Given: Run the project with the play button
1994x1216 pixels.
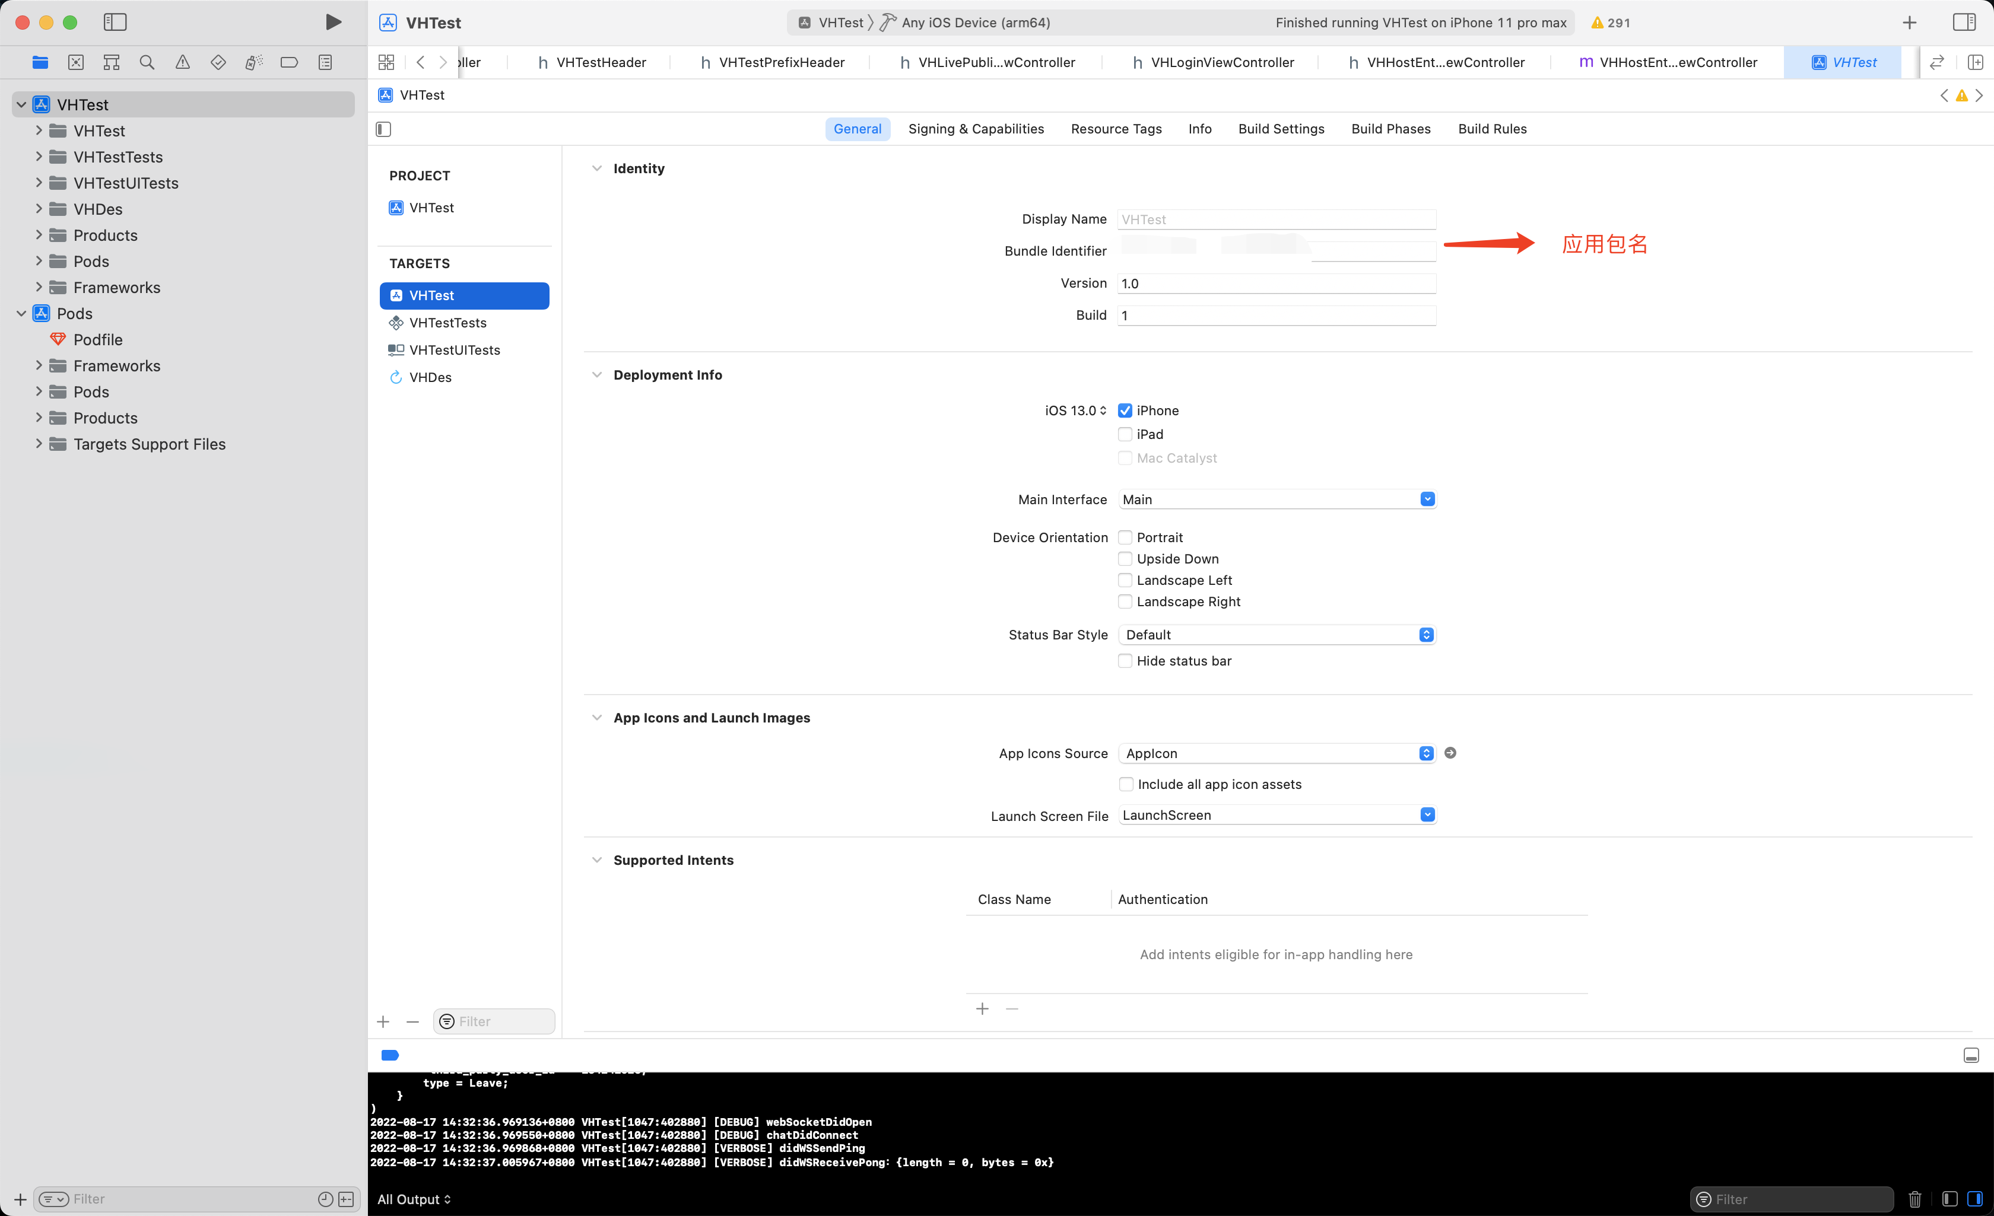Looking at the screenshot, I should click(x=332, y=22).
